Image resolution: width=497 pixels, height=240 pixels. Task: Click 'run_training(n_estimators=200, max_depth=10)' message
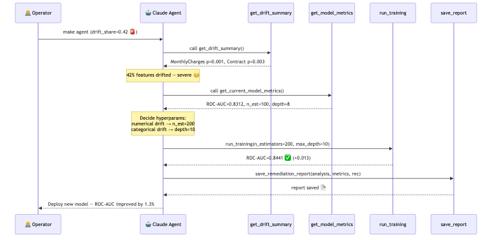pos(278,144)
